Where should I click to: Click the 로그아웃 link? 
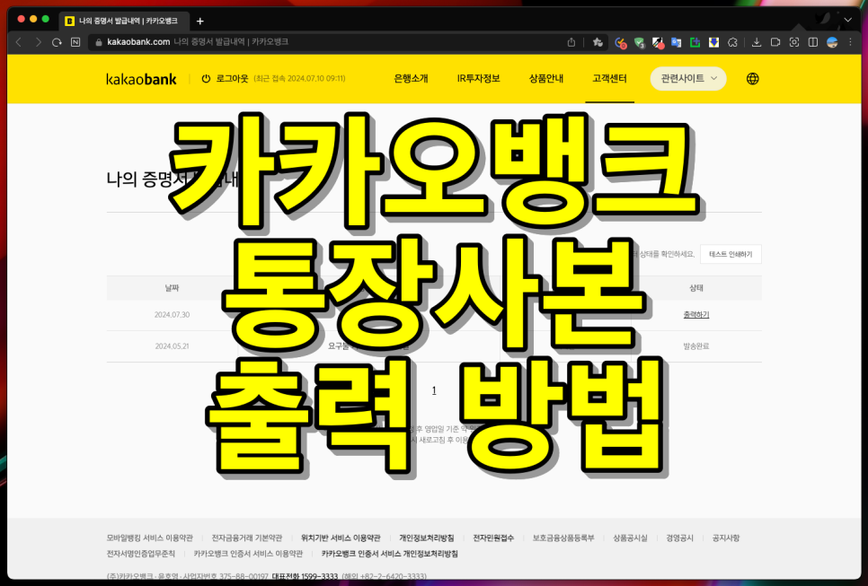point(232,78)
